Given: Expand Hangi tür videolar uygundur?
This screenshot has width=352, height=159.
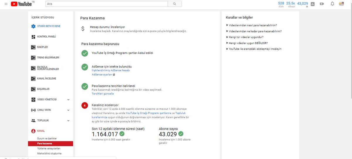Looking at the screenshot, I should (x=245, y=37).
